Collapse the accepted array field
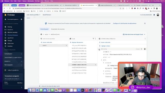The image size is (165, 93). coord(104,63)
